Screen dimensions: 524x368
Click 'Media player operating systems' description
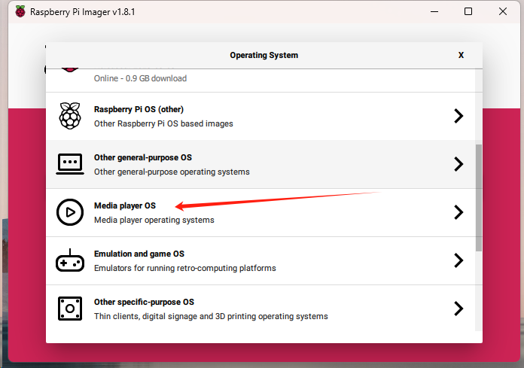pyautogui.click(x=154, y=220)
